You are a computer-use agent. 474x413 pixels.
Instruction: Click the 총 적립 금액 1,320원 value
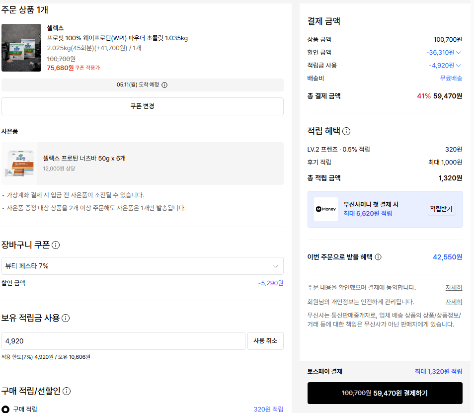(x=450, y=178)
